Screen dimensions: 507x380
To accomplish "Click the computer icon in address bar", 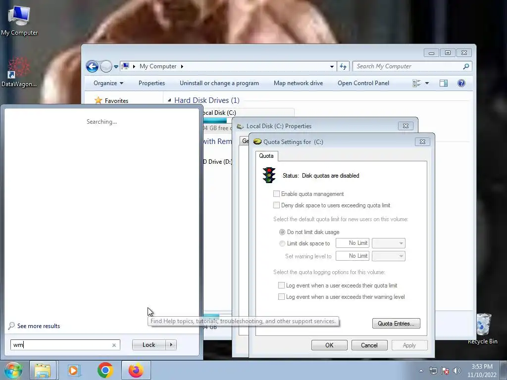I will [x=125, y=66].
